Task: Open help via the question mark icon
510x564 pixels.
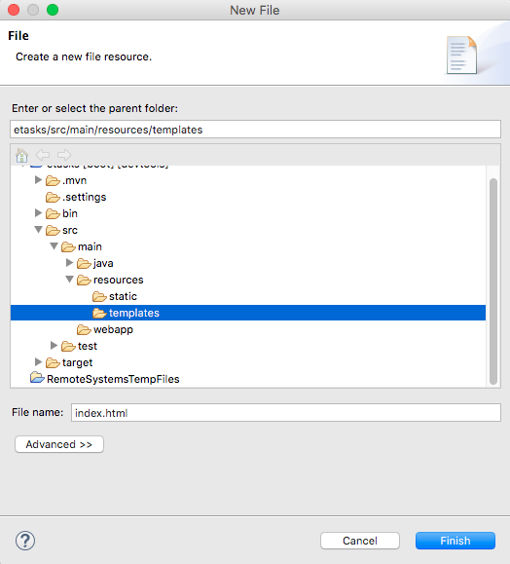Action: 25,541
